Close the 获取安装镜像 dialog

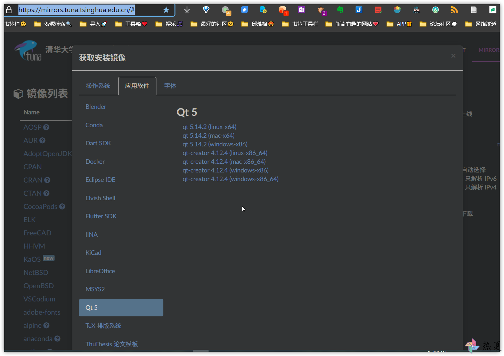(x=453, y=56)
